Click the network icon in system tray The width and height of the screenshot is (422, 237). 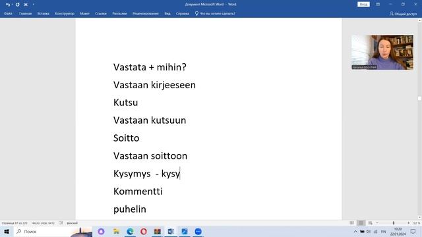coord(375,231)
